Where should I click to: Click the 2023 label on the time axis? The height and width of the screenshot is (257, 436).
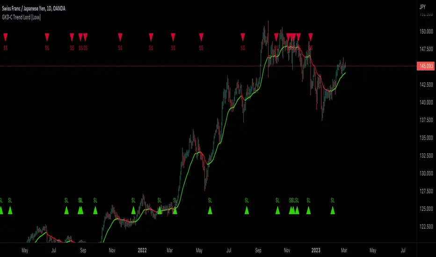click(x=316, y=250)
